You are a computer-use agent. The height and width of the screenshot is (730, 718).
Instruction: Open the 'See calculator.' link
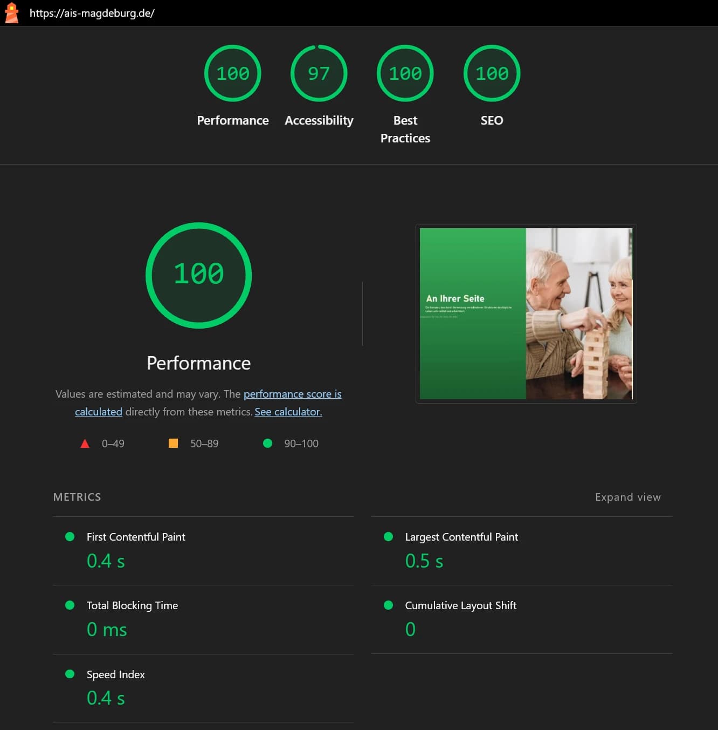coord(288,412)
